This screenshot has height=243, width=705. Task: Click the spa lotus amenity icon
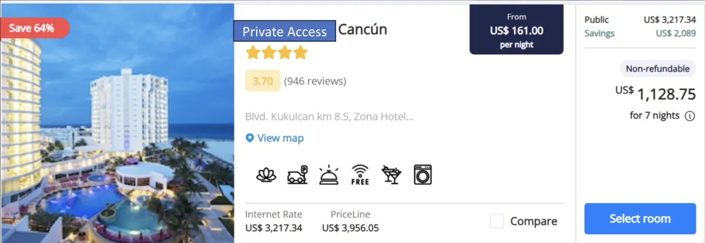coord(266,174)
